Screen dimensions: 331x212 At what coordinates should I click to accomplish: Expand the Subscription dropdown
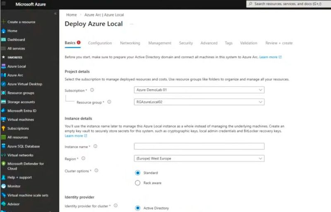click(x=199, y=90)
